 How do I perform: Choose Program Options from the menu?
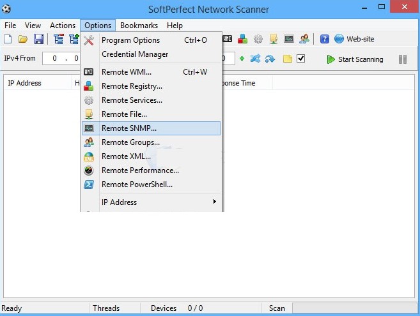[x=151, y=40]
